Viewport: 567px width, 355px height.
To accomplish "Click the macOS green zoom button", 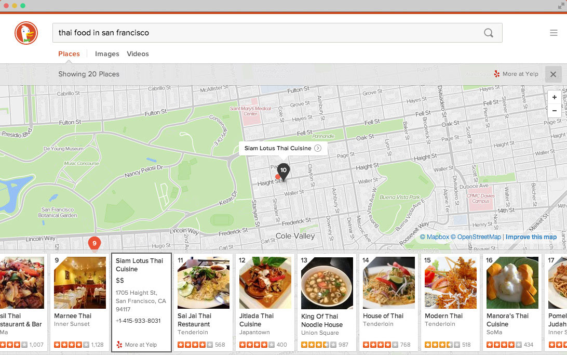I will click(23, 5).
